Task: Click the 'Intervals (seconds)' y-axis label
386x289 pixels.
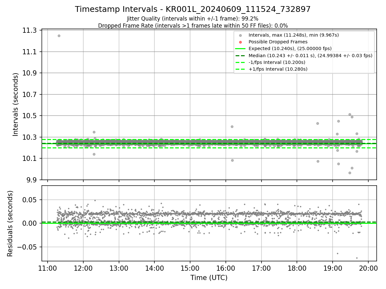Action: point(15,105)
